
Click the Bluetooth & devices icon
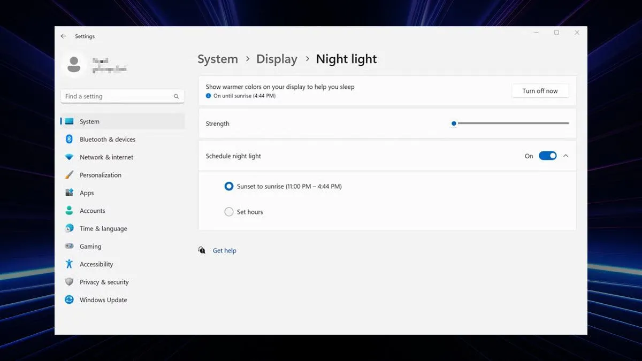click(x=69, y=139)
